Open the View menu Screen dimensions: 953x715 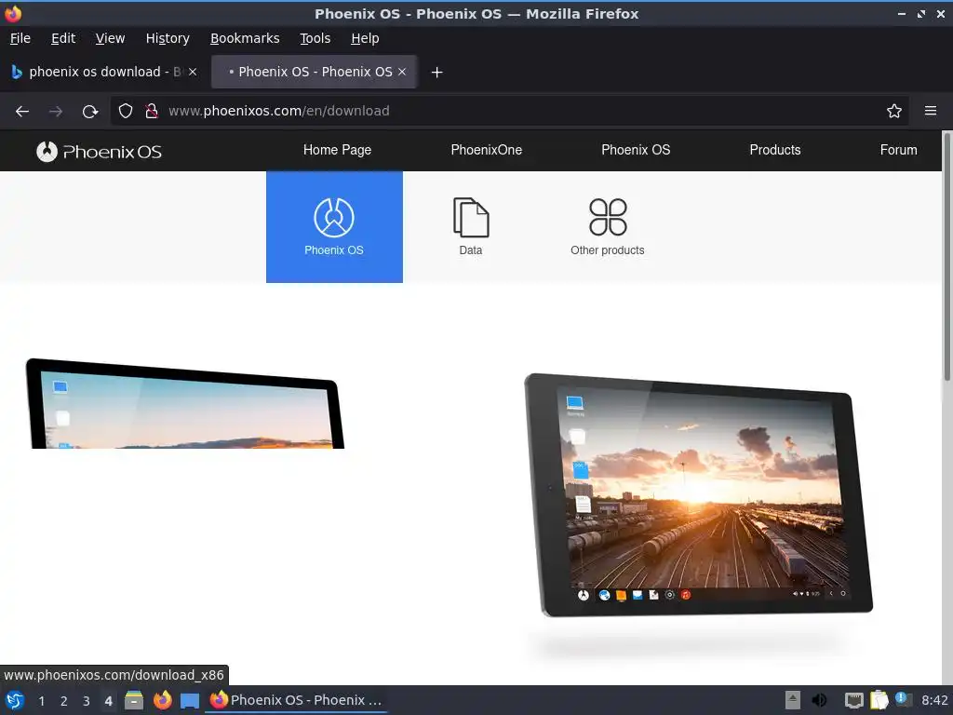[110, 38]
